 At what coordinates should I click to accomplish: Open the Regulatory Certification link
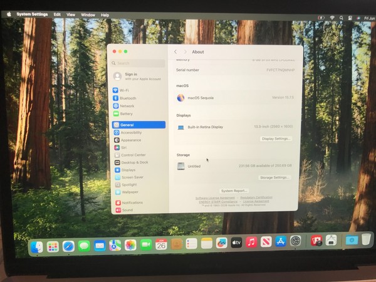(256, 197)
